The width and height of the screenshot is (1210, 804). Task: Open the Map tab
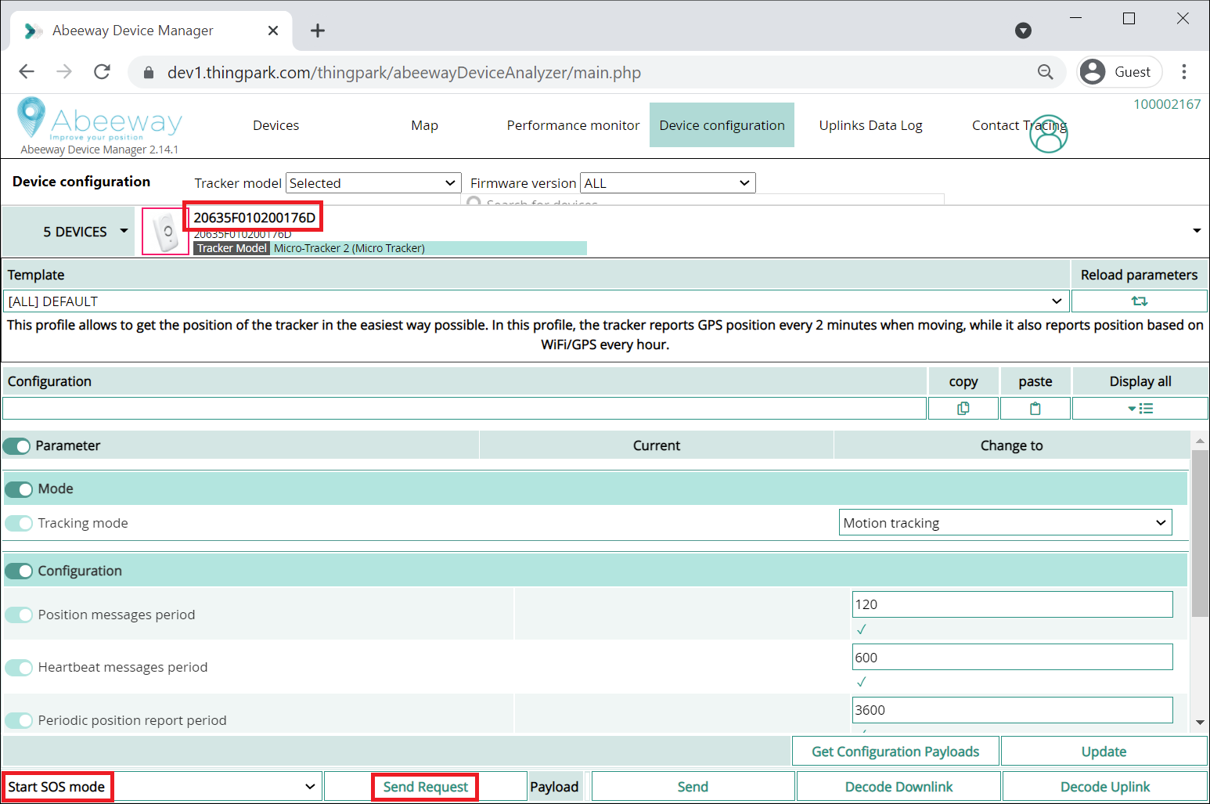point(424,125)
